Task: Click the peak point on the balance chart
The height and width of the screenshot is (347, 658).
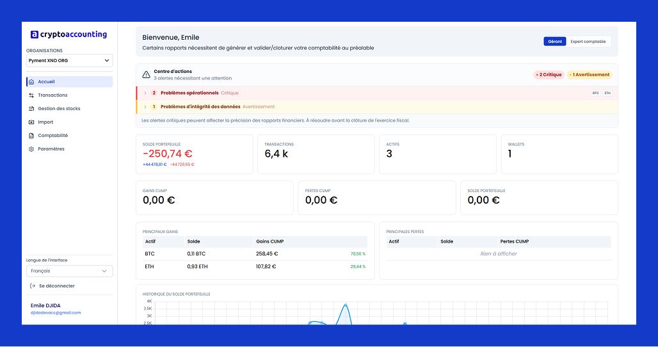Action: pyautogui.click(x=346, y=305)
